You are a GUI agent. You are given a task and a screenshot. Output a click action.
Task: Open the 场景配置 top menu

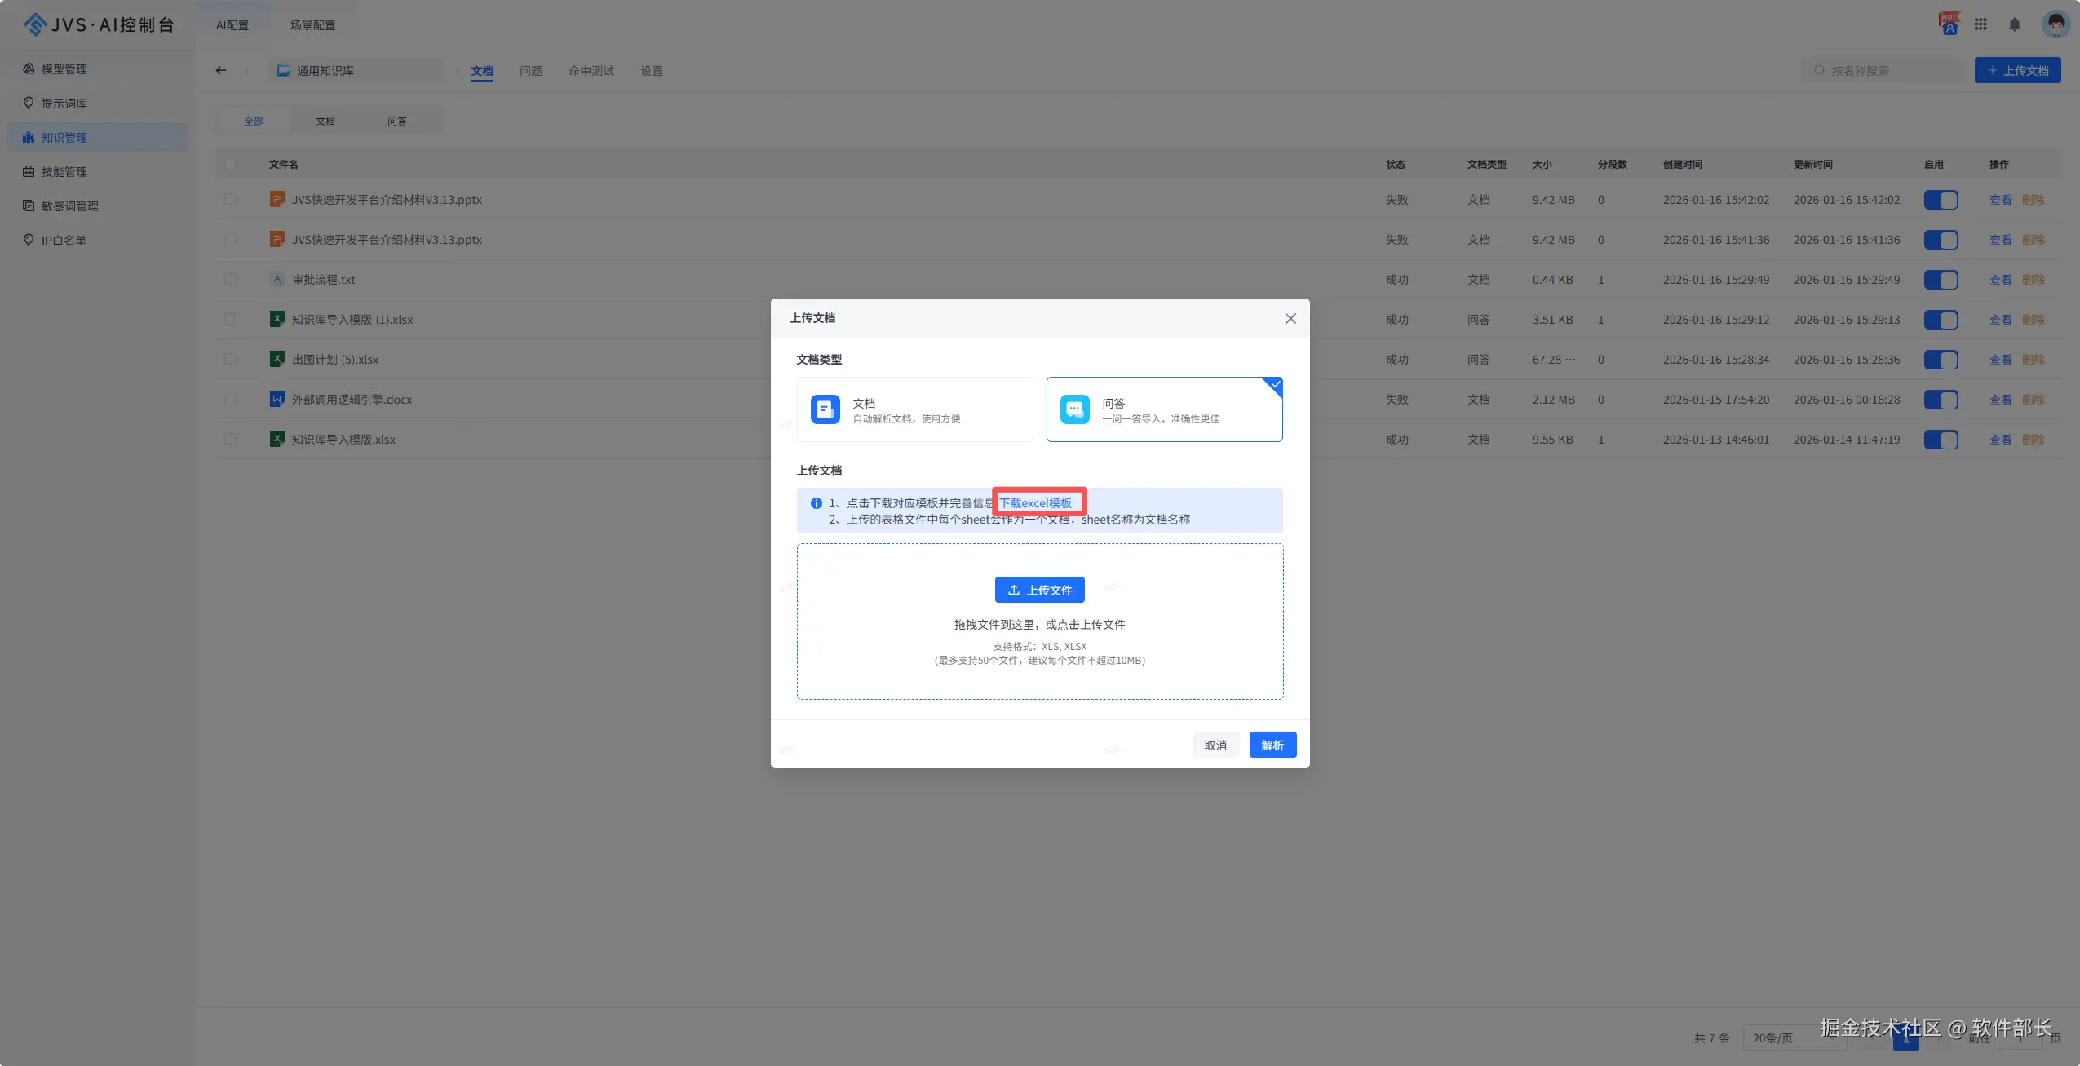[312, 25]
